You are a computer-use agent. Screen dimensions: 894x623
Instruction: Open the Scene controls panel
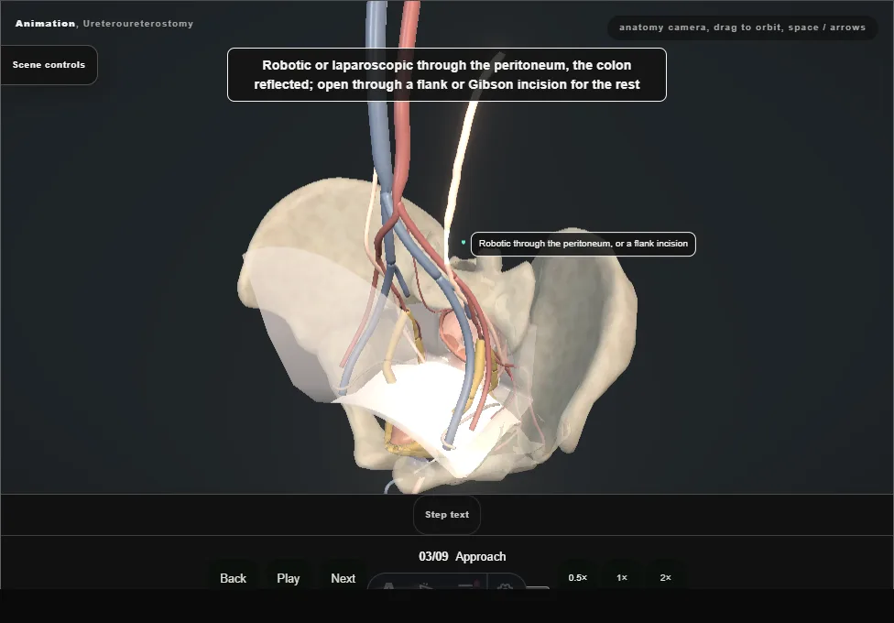point(49,65)
